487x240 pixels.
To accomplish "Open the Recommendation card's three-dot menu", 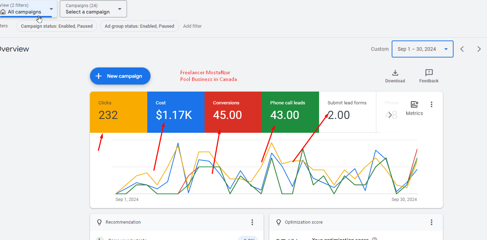I will pyautogui.click(x=252, y=222).
